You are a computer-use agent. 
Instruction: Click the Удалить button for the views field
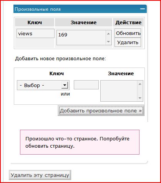pos(128,42)
